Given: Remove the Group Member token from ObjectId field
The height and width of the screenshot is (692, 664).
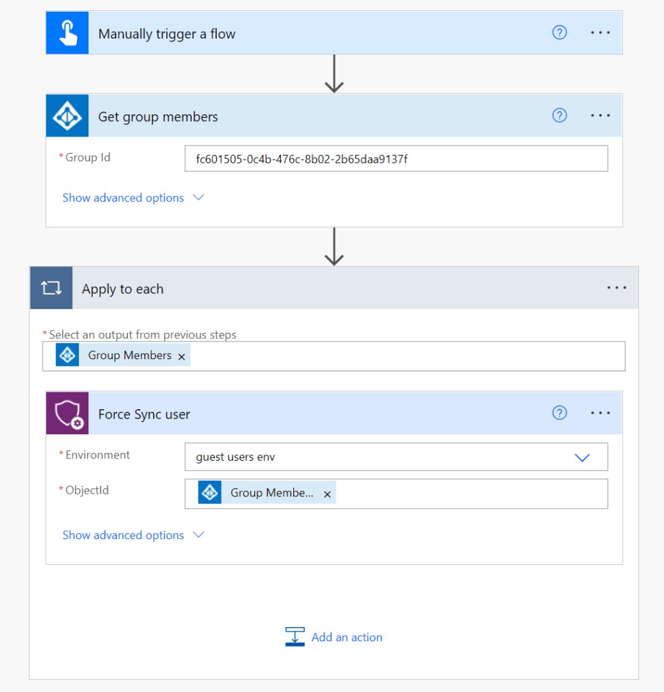Looking at the screenshot, I should click(x=327, y=494).
